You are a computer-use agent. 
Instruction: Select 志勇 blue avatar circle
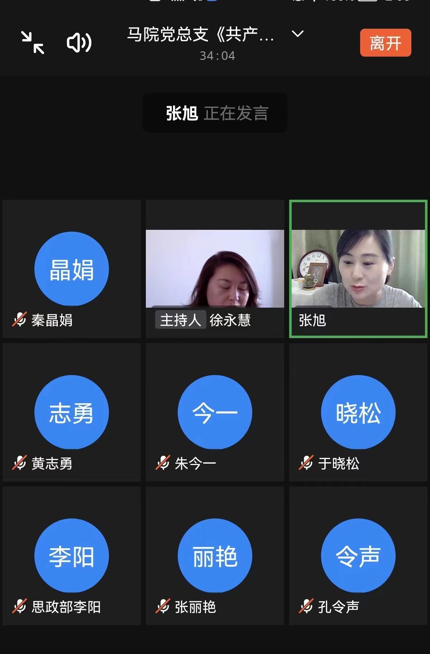pyautogui.click(x=72, y=412)
